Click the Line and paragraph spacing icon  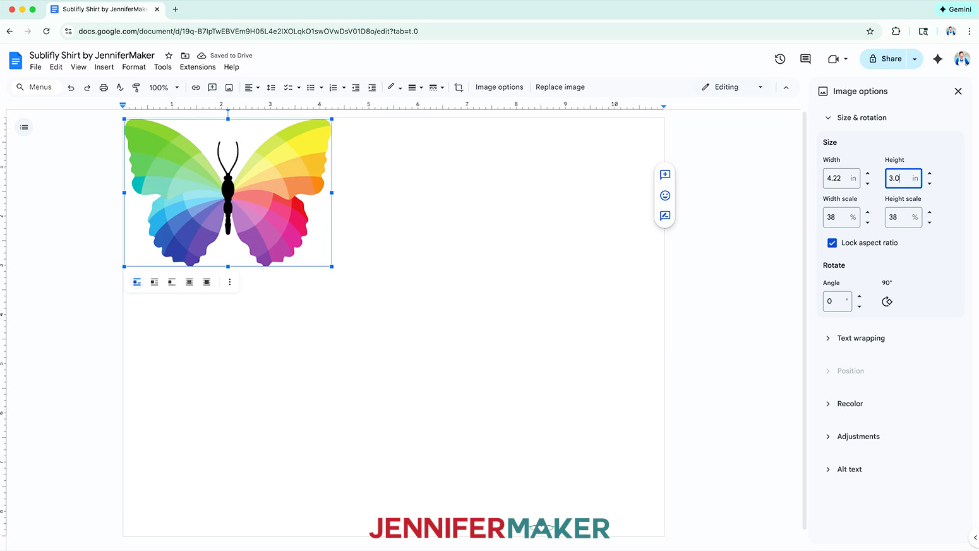(271, 88)
